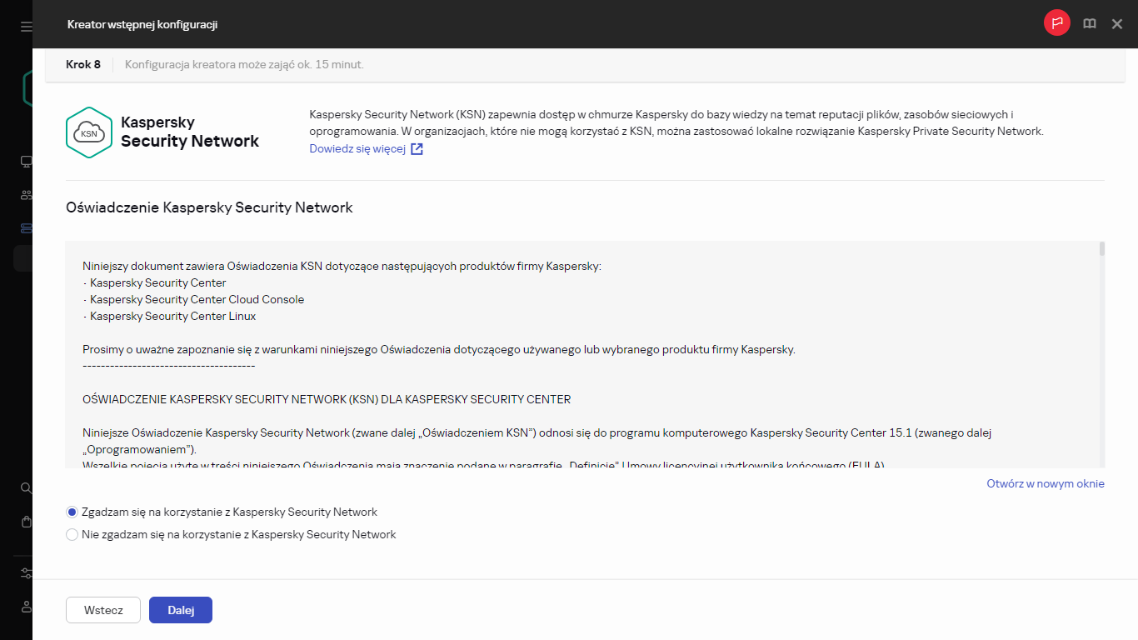Click the user account icon in sidebar

click(x=27, y=607)
